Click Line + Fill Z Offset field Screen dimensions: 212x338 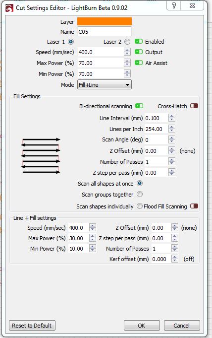pyautogui.click(x=161, y=228)
